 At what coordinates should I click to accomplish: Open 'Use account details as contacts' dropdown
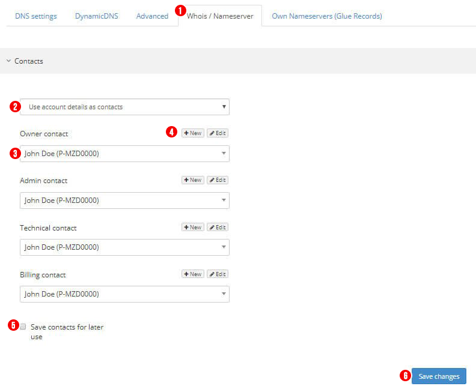124,107
